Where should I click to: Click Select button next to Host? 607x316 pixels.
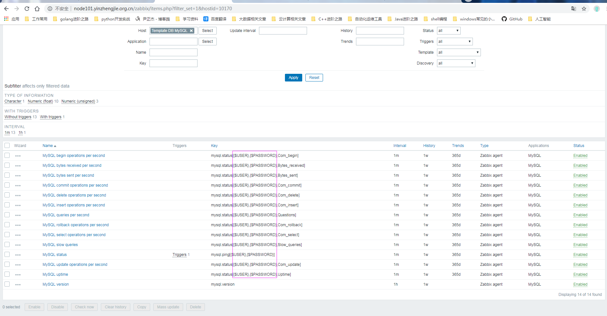pos(207,31)
